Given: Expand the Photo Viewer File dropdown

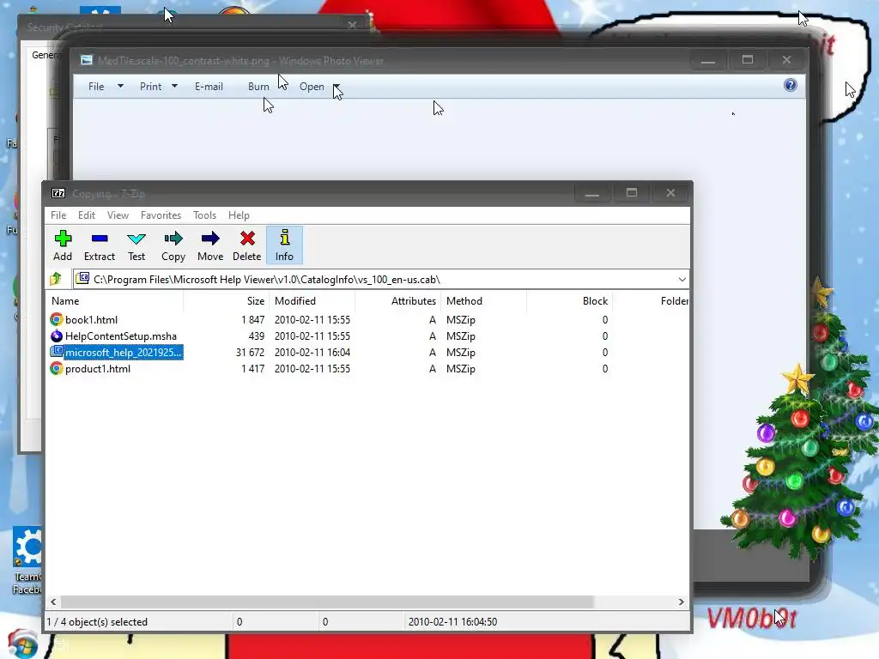Looking at the screenshot, I should click(120, 87).
